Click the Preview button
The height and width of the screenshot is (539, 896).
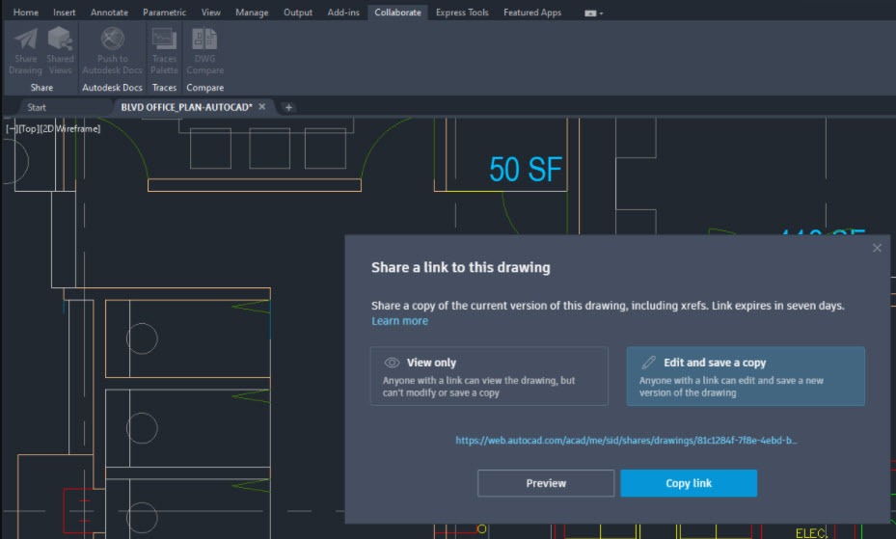(546, 483)
